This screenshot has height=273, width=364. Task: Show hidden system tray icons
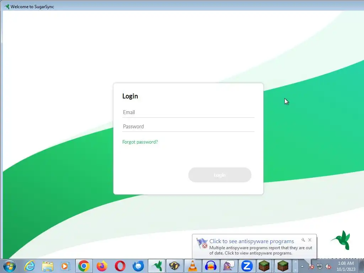(302, 267)
